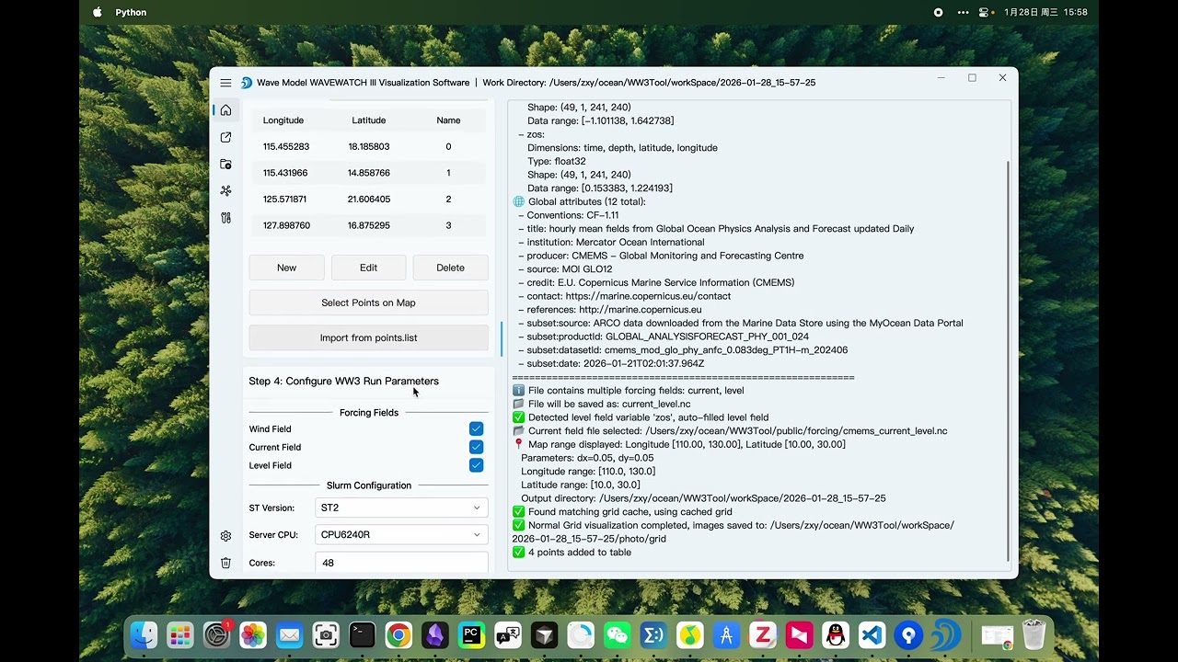
Task: Open the hamburger navigation menu
Action: click(x=225, y=83)
